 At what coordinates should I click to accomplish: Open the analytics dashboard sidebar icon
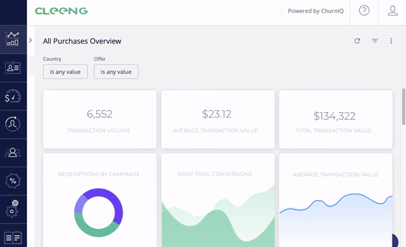pyautogui.click(x=13, y=39)
